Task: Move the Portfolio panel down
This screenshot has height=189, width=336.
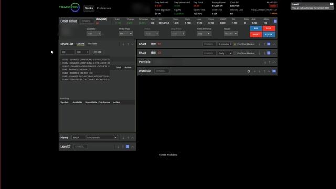Action: [265, 62]
